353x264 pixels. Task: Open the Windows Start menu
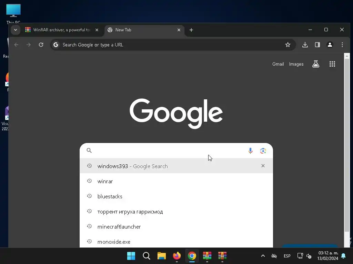(x=131, y=256)
